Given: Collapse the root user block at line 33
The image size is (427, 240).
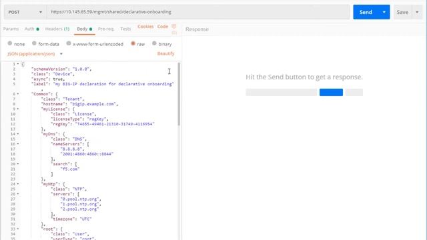Looking at the screenshot, I should [18, 229].
